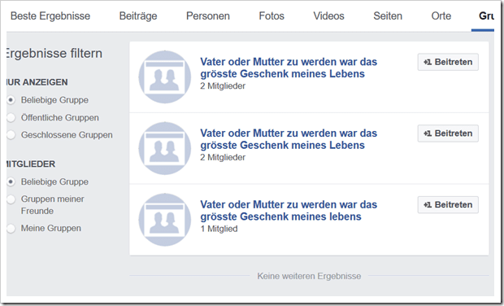Join the first group with Beitreten
Screen dimensions: 504x306
click(448, 62)
